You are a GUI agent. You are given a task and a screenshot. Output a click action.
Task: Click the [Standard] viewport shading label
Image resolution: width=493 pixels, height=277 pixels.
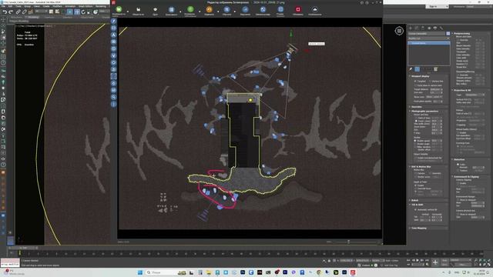point(31,25)
